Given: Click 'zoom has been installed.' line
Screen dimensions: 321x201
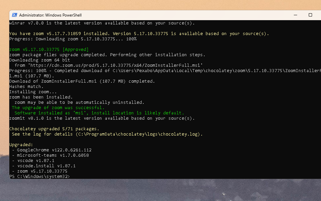Looking at the screenshot, I should tap(41, 97).
